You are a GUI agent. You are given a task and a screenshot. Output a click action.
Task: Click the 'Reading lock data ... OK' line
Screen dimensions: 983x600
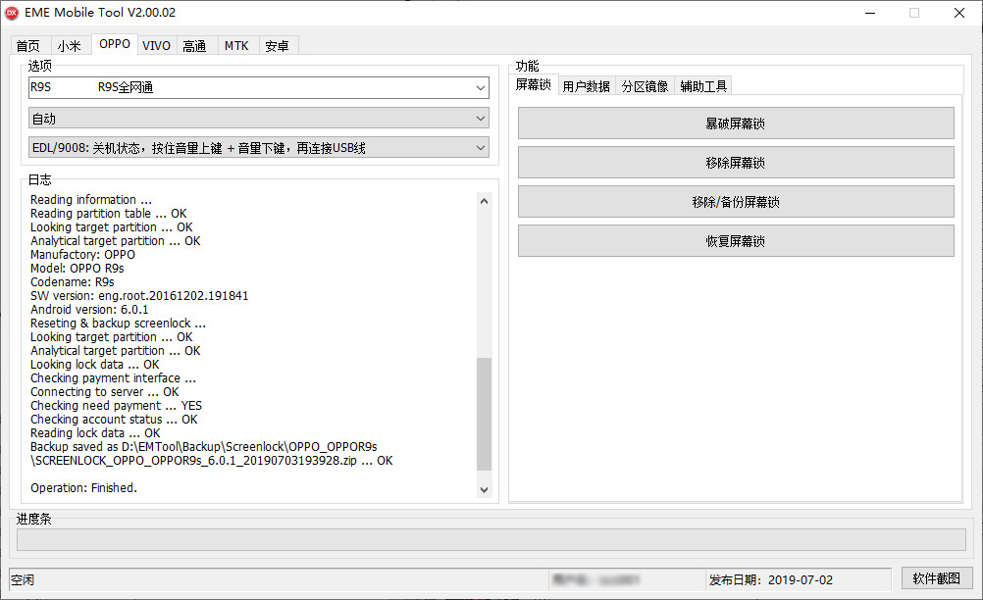(x=95, y=433)
